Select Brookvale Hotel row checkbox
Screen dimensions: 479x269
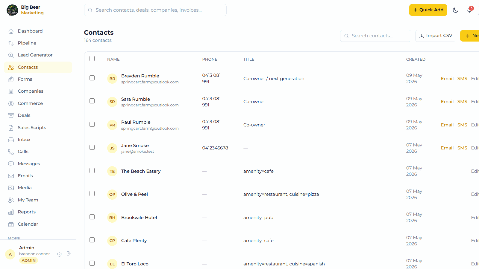(92, 217)
